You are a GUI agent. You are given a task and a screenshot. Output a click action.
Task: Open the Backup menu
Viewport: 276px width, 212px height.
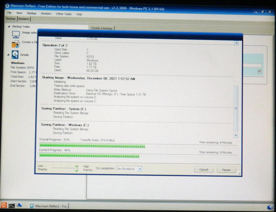(x=31, y=14)
